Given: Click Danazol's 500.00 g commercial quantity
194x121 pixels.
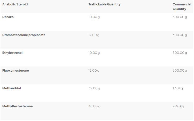Looking at the screenshot, I should click(180, 17).
